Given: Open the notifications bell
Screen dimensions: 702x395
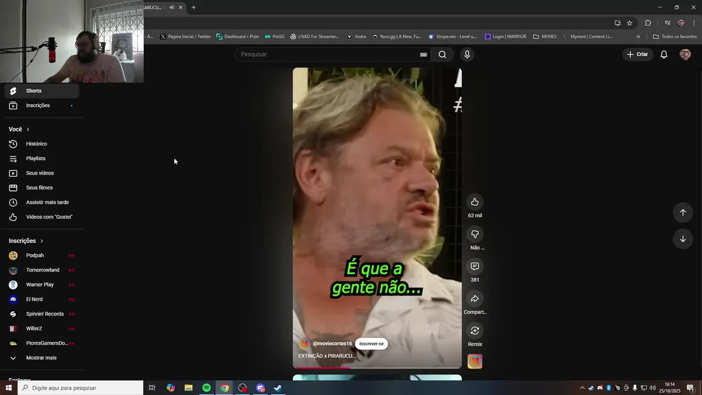Looking at the screenshot, I should pos(664,54).
